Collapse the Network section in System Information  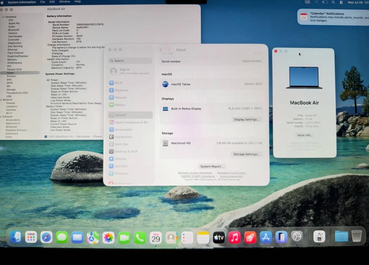pyautogui.click(x=1, y=100)
